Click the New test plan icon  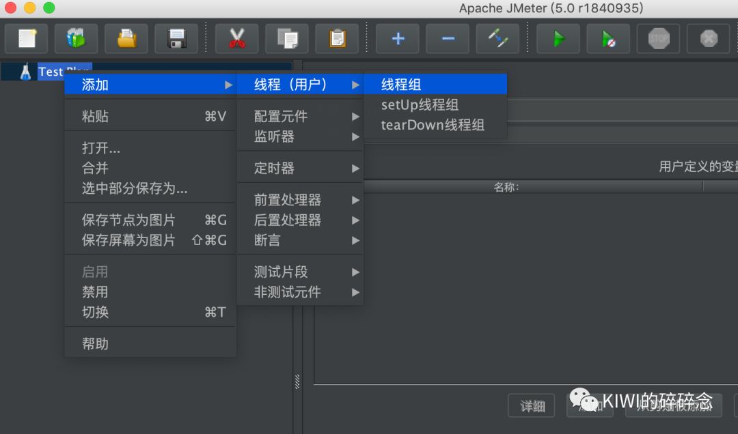27,39
